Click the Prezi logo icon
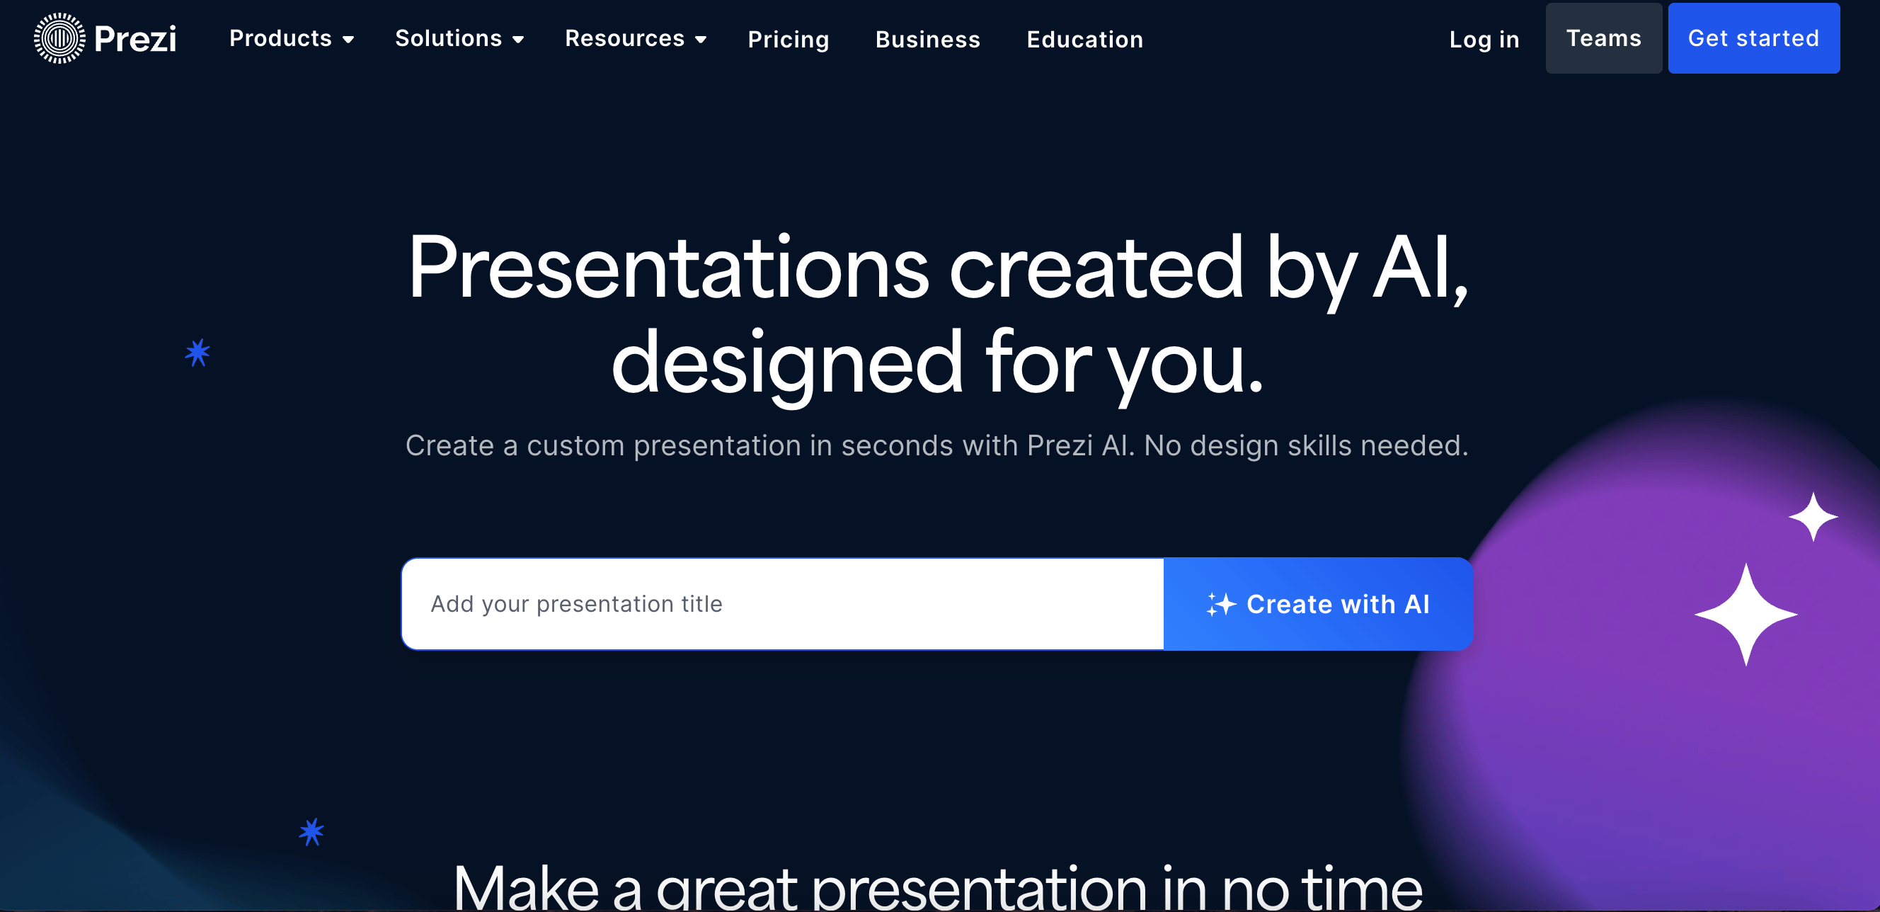1880x912 pixels. pos(59,38)
